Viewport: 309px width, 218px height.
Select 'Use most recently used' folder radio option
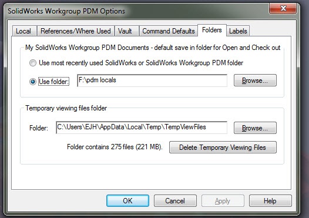pos(33,63)
